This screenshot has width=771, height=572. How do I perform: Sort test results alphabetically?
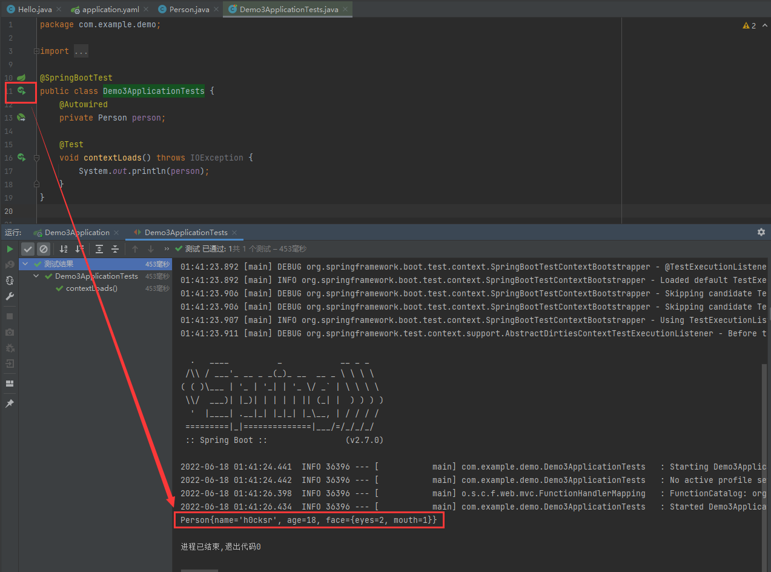(x=64, y=249)
